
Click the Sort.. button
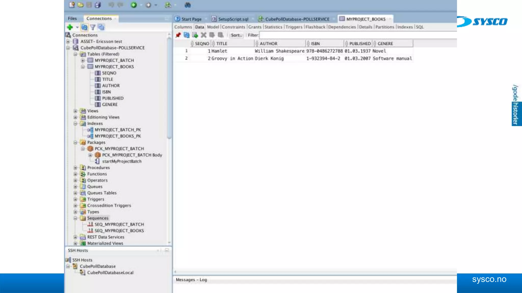(x=236, y=35)
